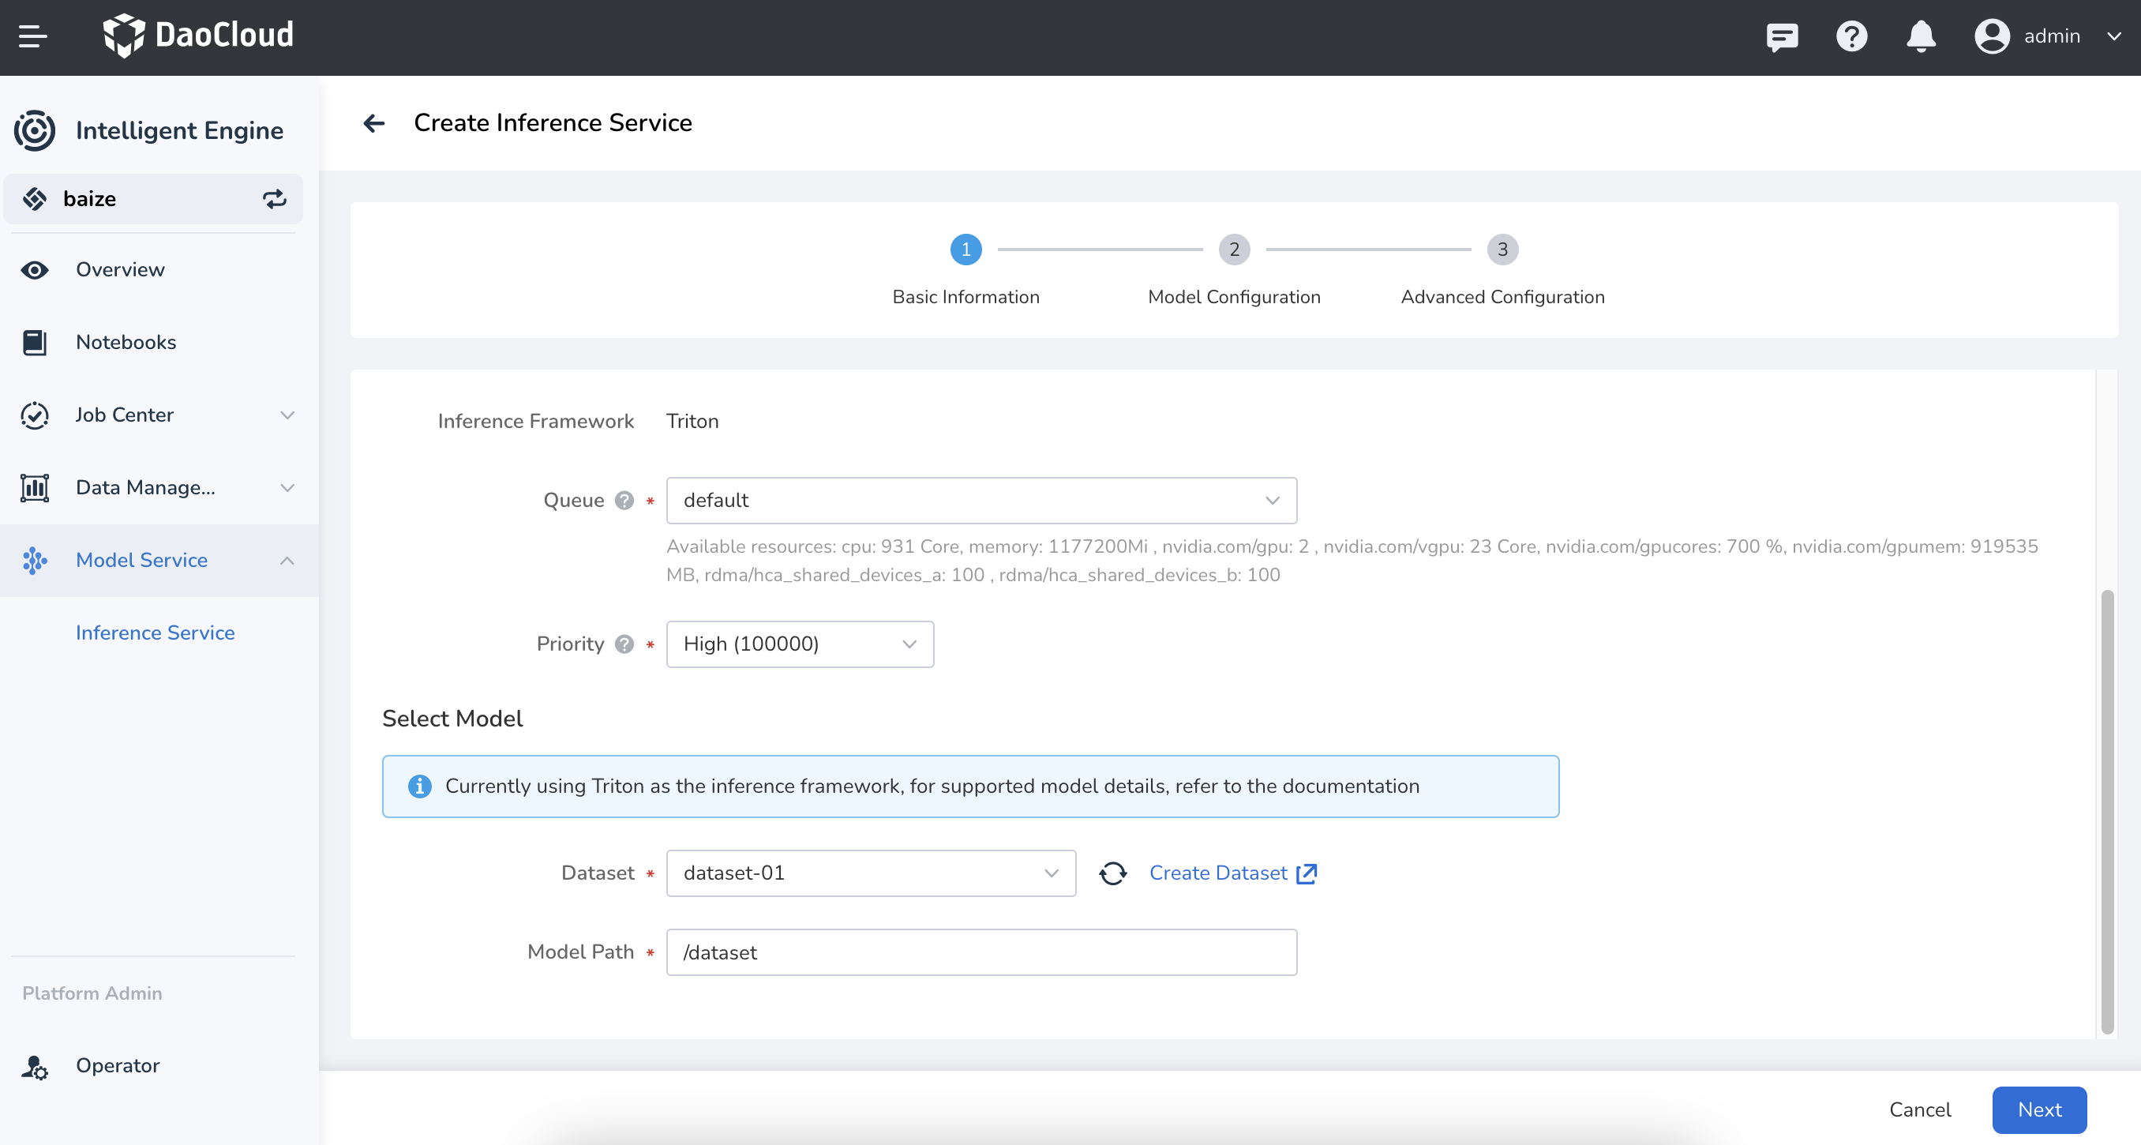Open the Queue dropdown
The image size is (2141, 1145).
tap(981, 501)
